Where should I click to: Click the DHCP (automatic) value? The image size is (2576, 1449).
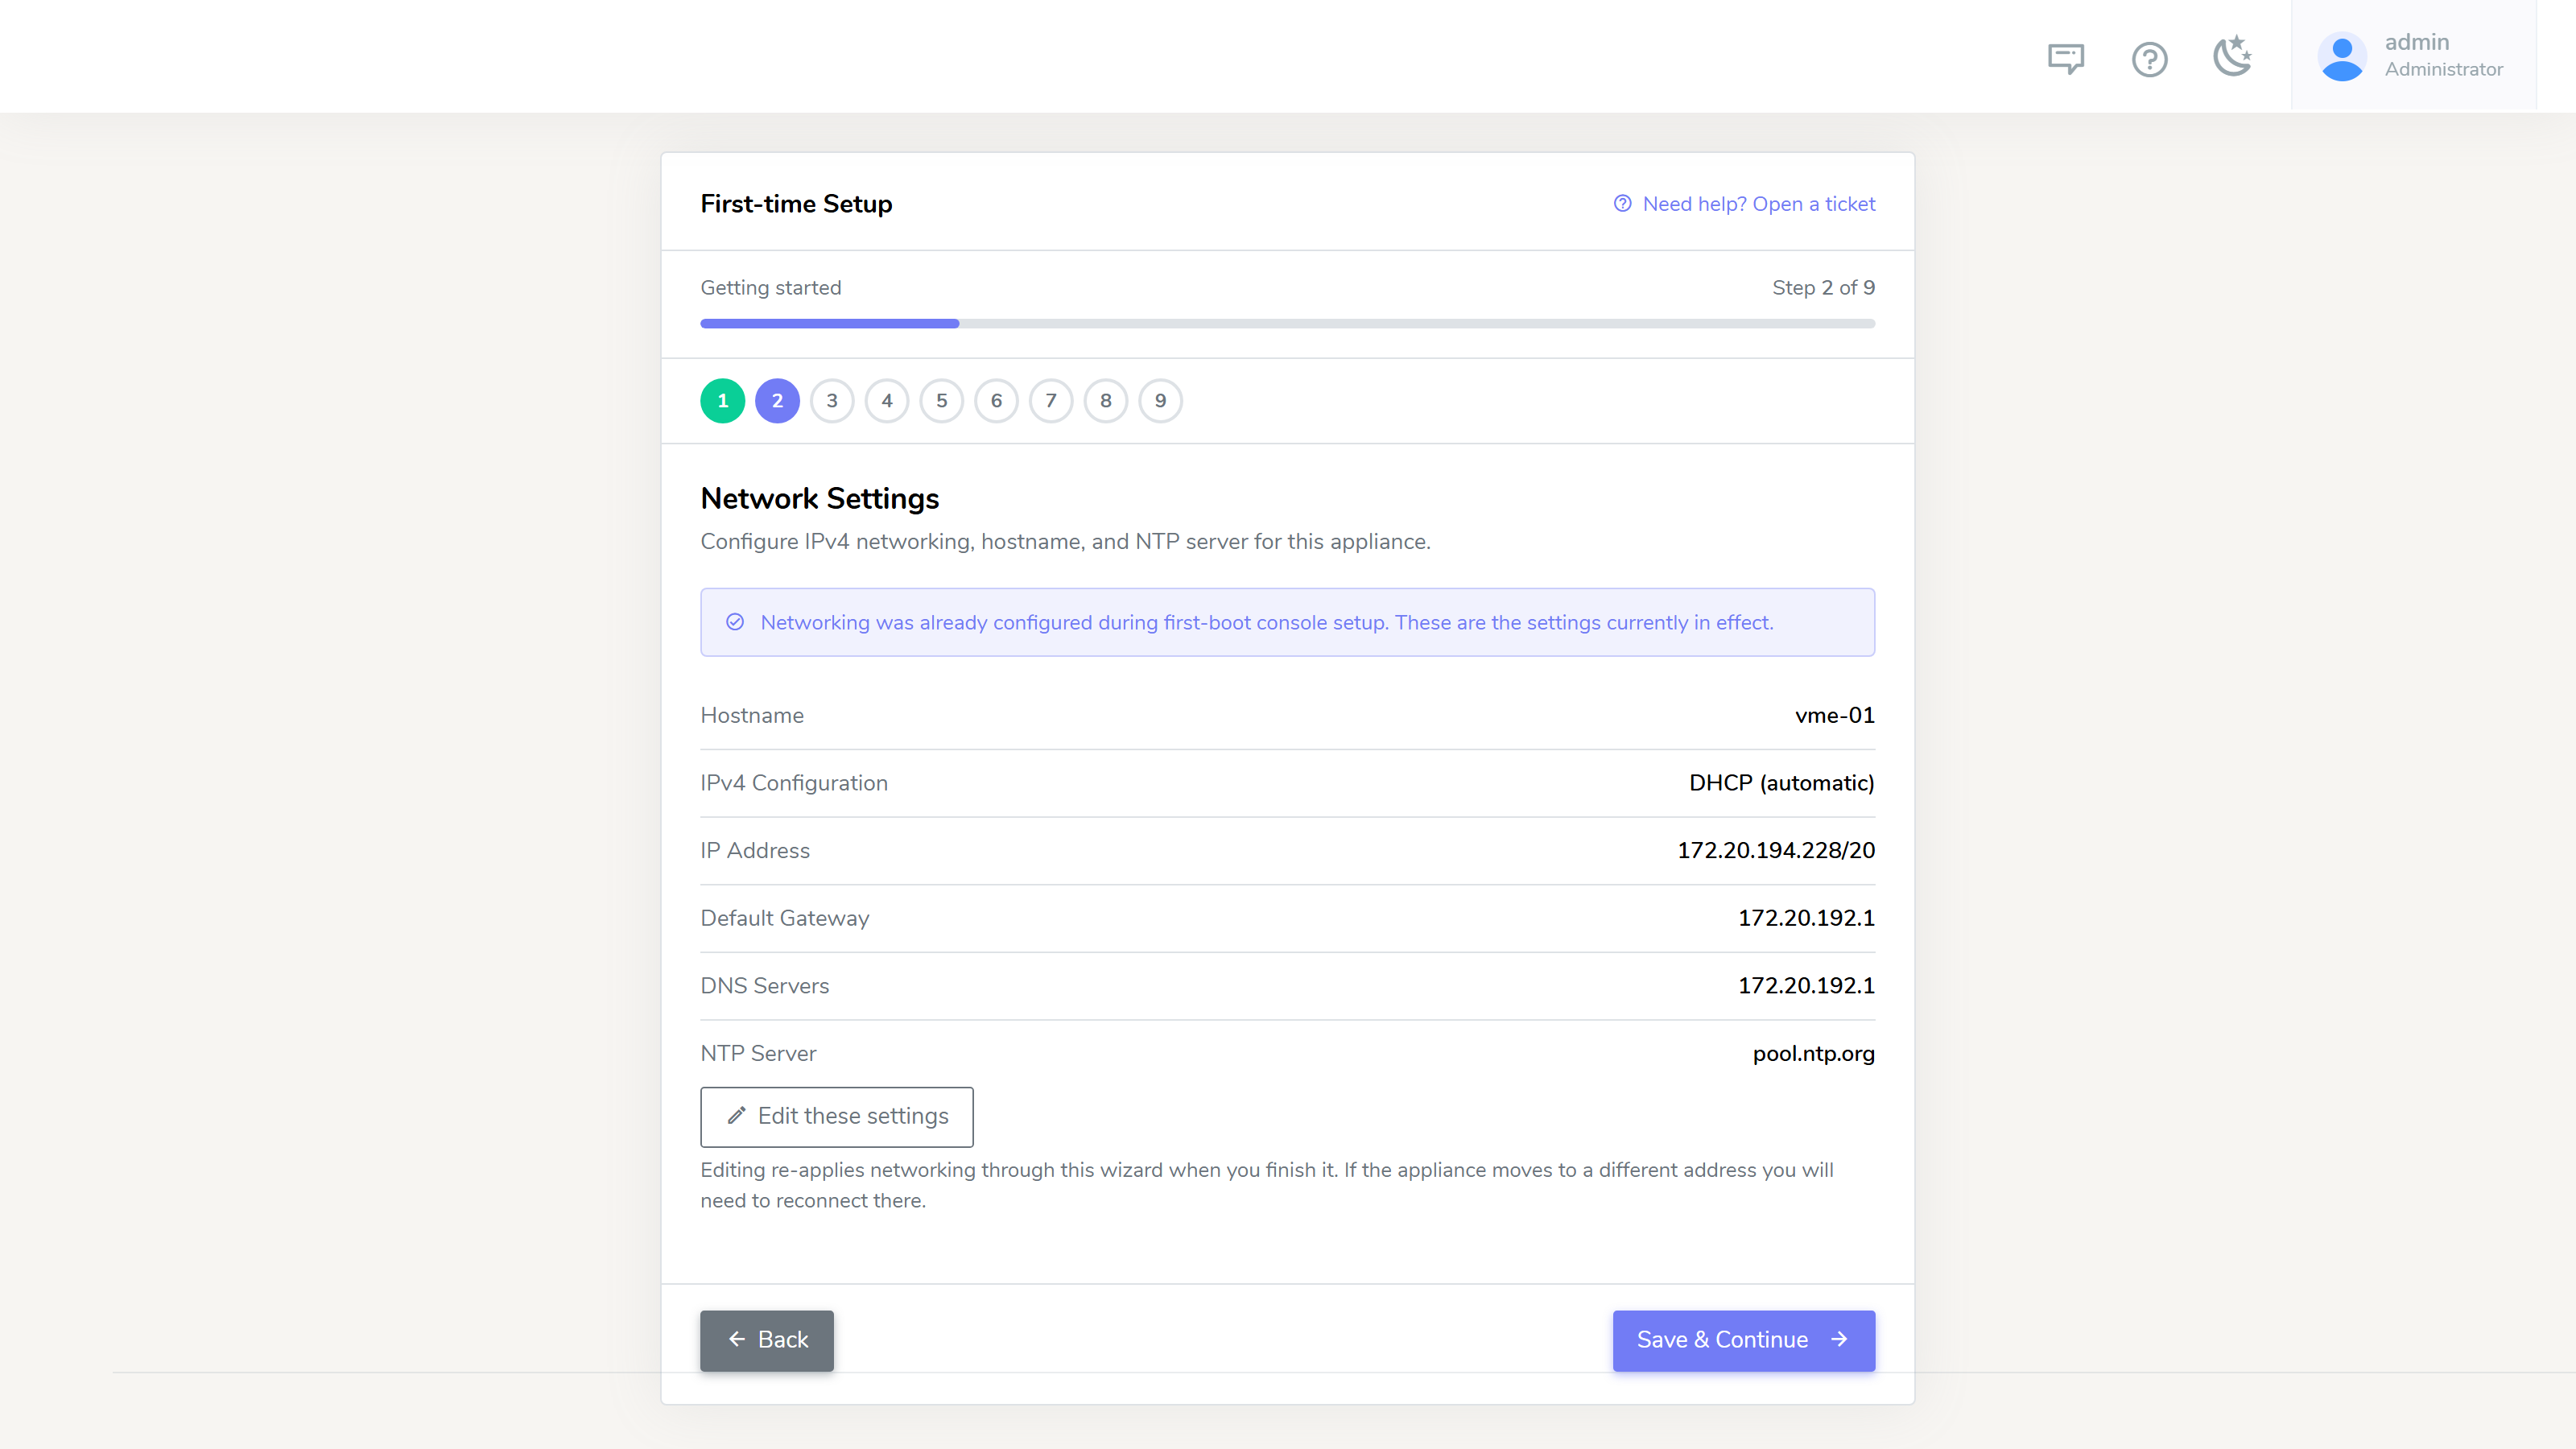point(1782,783)
